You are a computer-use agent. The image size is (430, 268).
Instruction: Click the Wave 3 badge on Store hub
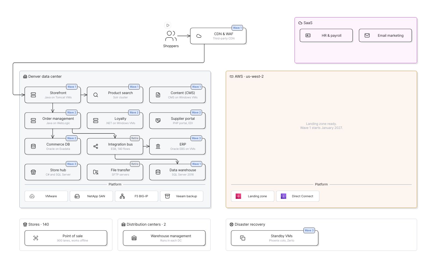point(71,164)
